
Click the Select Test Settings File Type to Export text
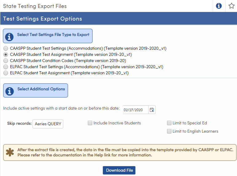[x=53, y=35]
